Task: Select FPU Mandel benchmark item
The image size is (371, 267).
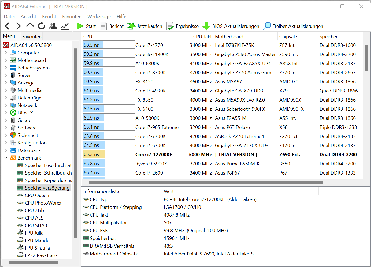Action: click(38, 240)
